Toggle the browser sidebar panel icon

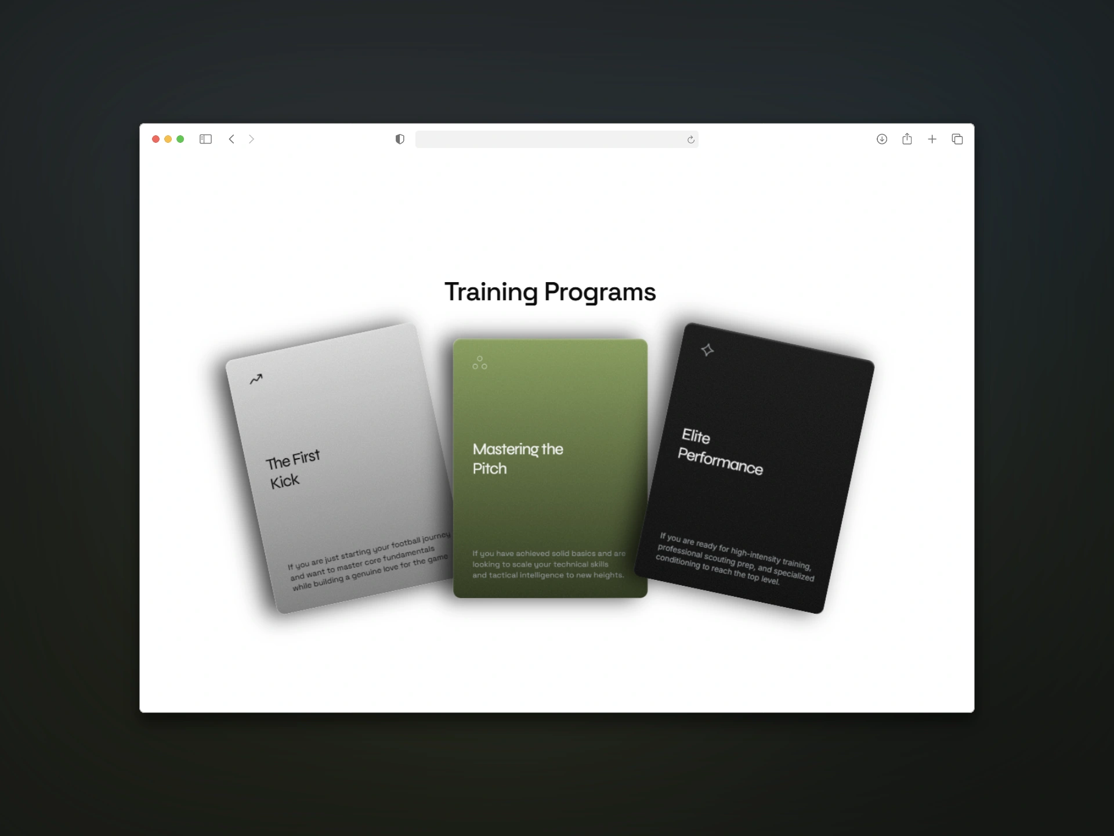tap(205, 139)
